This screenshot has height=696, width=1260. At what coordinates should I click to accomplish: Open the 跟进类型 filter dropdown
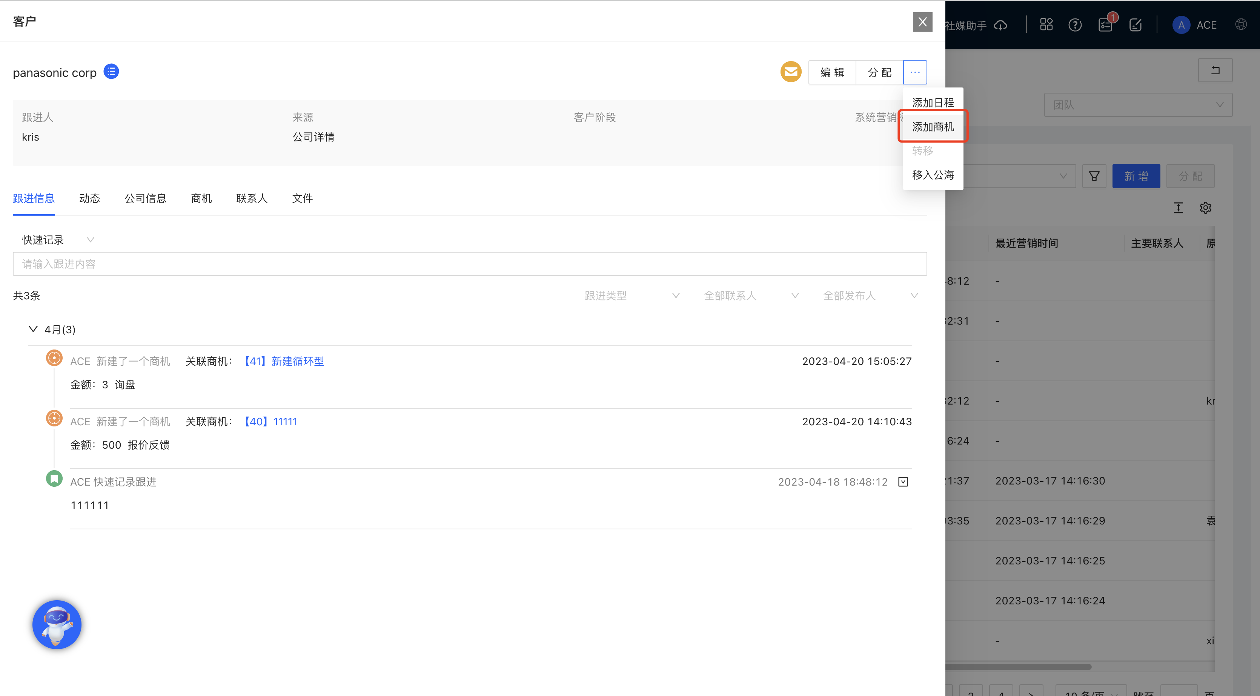tap(632, 295)
